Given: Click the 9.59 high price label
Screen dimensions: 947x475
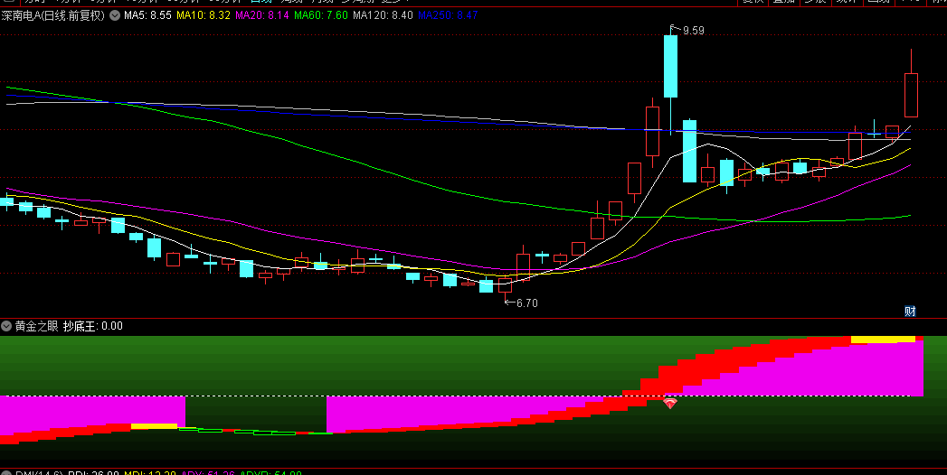Looking at the screenshot, I should point(694,30).
